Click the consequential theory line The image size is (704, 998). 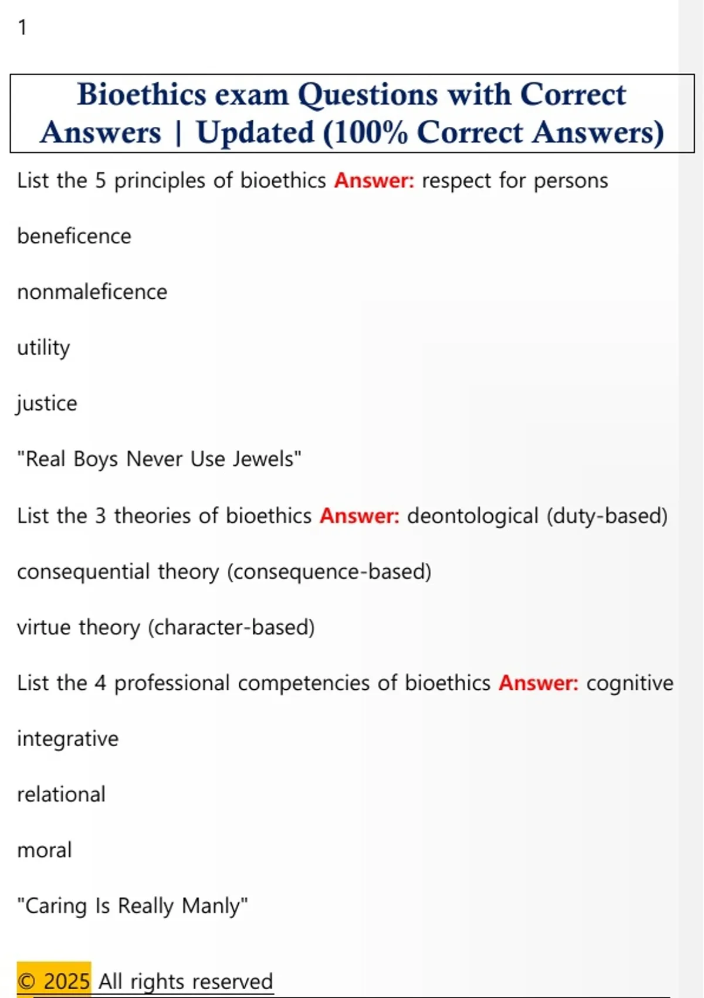click(224, 572)
